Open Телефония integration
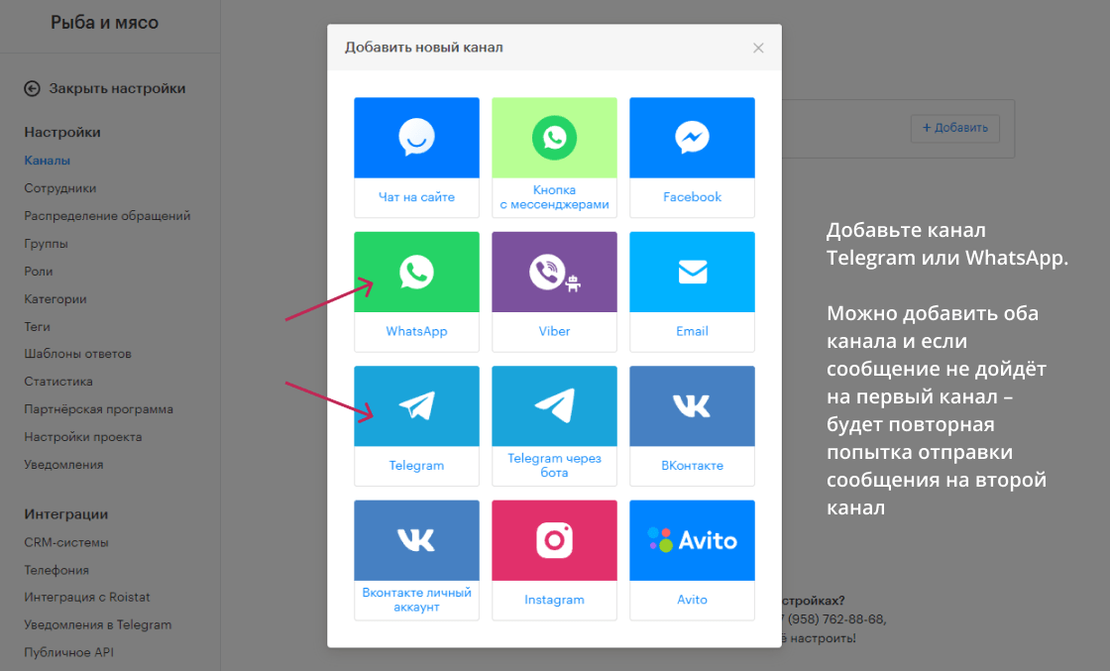 [x=55, y=570]
